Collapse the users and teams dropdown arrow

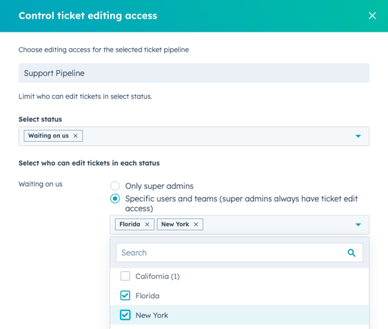(358, 224)
